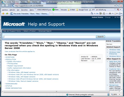
Task: Jump to Windows Vista, Itanium-based versions
Action: point(24,81)
